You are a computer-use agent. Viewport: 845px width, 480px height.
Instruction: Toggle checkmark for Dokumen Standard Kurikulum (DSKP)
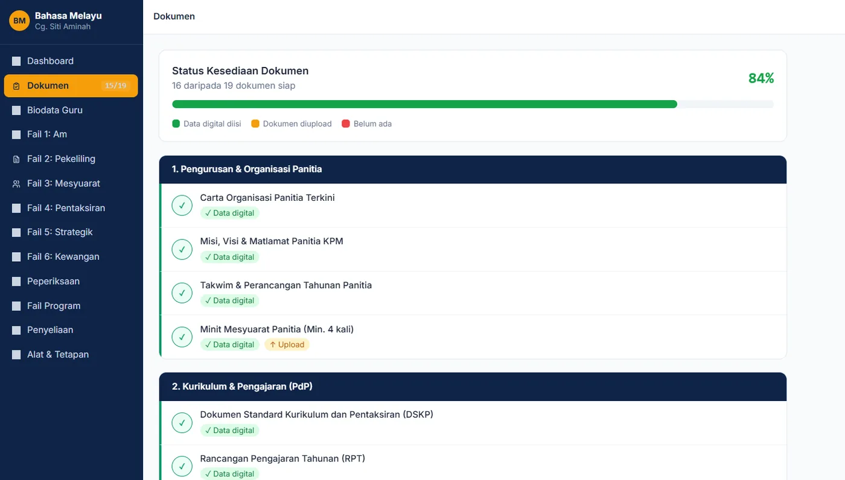[182, 422]
